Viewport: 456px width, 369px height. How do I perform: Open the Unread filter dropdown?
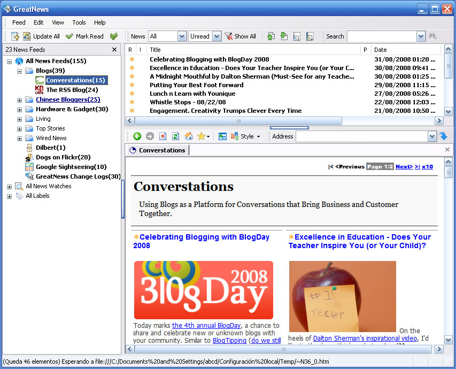pyautogui.click(x=217, y=36)
